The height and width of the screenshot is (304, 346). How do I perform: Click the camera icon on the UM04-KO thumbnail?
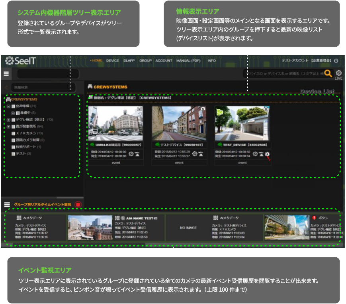(139, 109)
